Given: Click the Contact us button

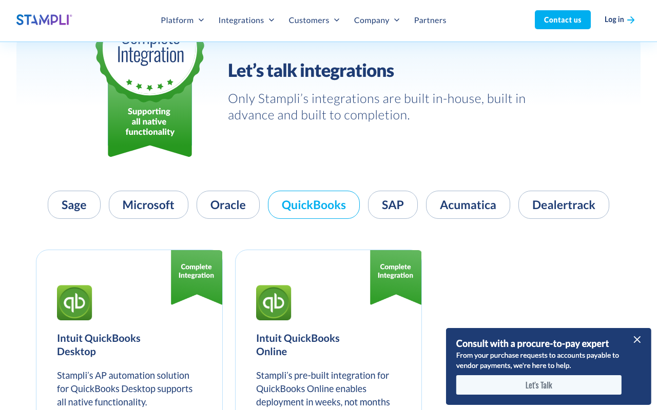Looking at the screenshot, I should [563, 19].
